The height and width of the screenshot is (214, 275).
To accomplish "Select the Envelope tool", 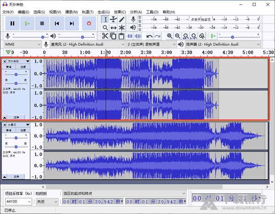I will point(113,19).
